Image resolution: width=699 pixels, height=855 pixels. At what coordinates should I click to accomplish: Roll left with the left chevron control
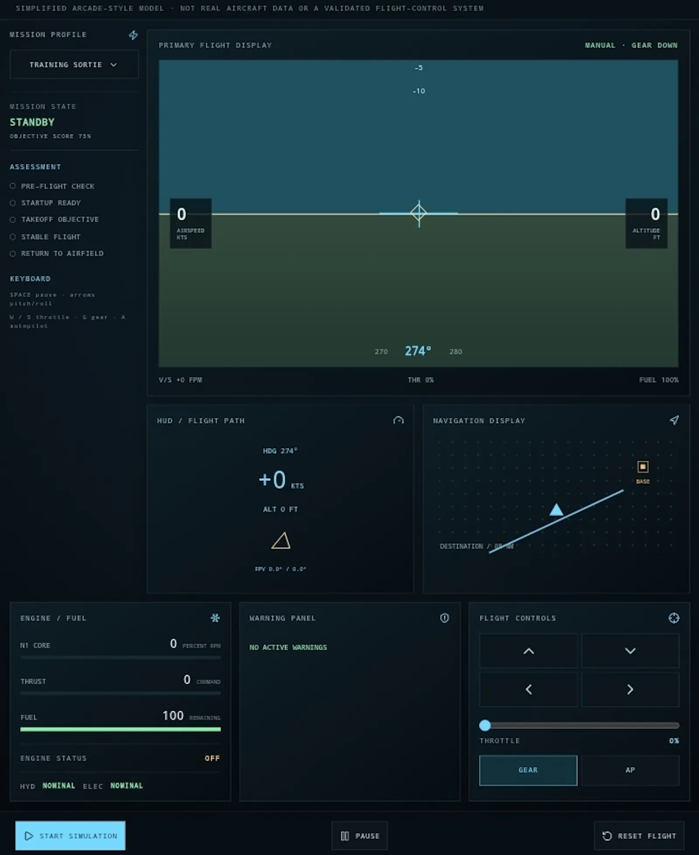[528, 689]
